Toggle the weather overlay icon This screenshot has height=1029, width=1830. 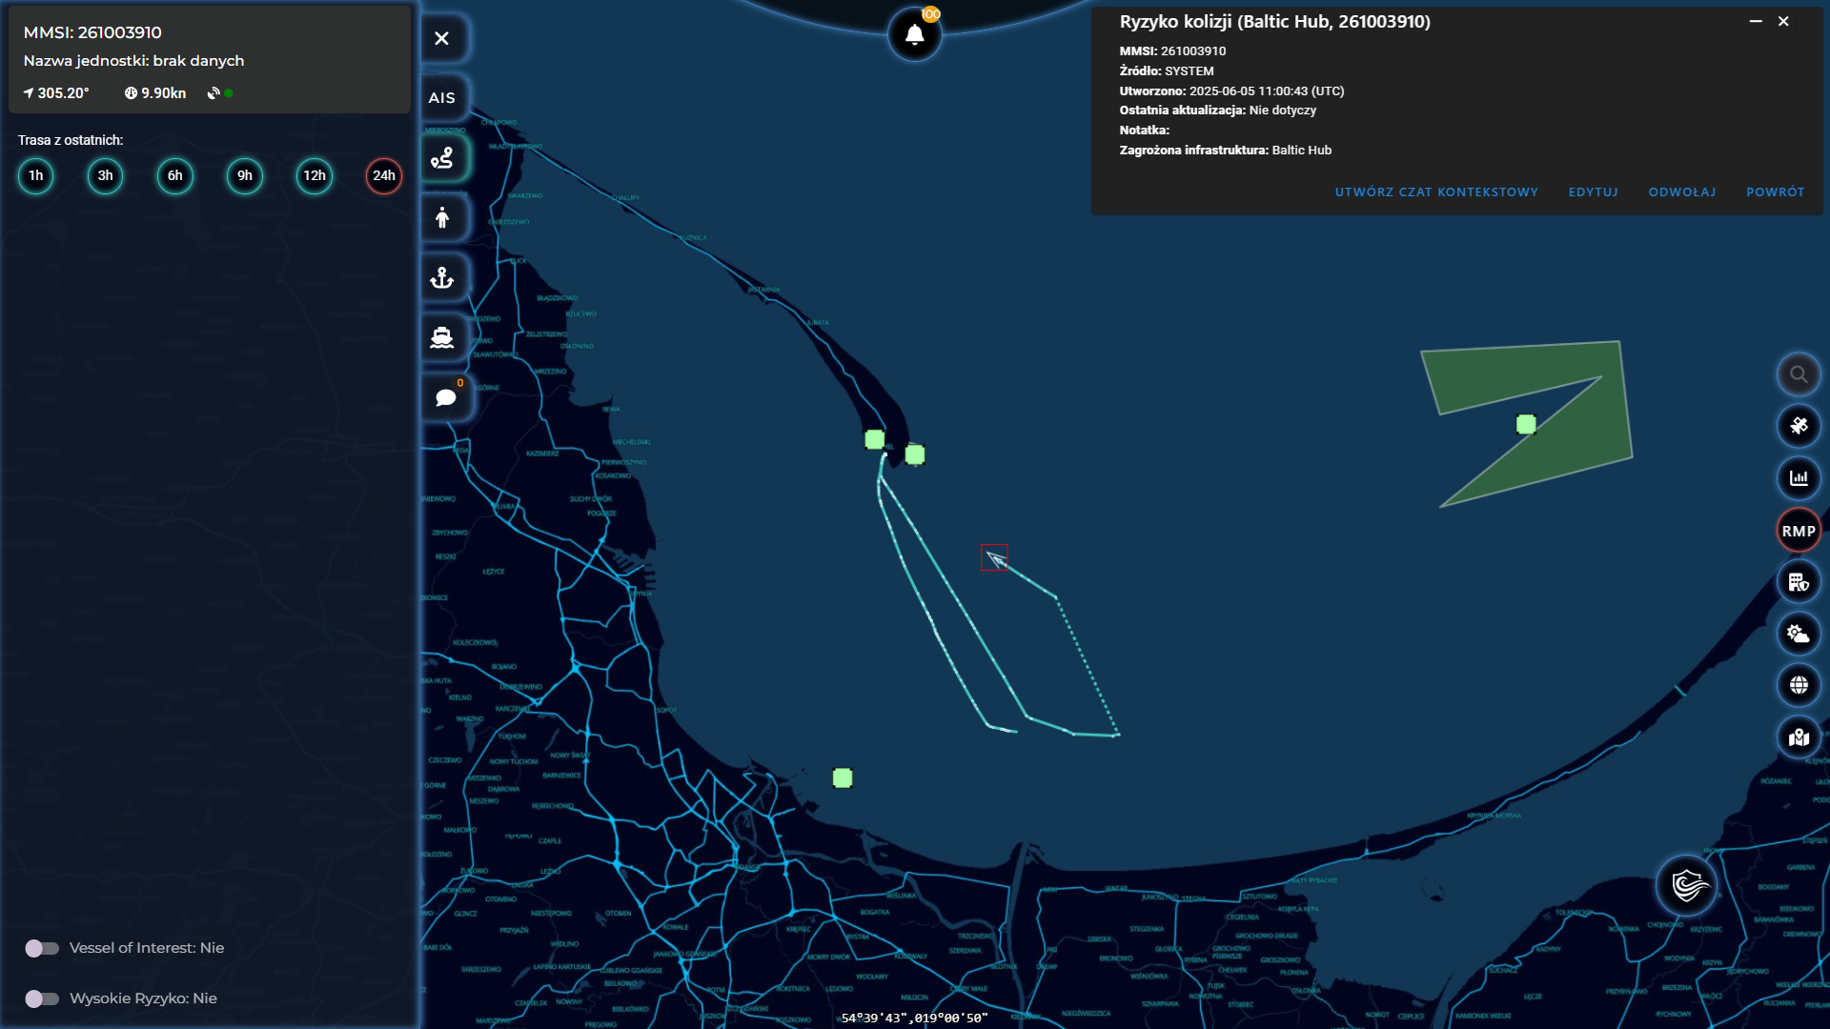[x=1799, y=634]
